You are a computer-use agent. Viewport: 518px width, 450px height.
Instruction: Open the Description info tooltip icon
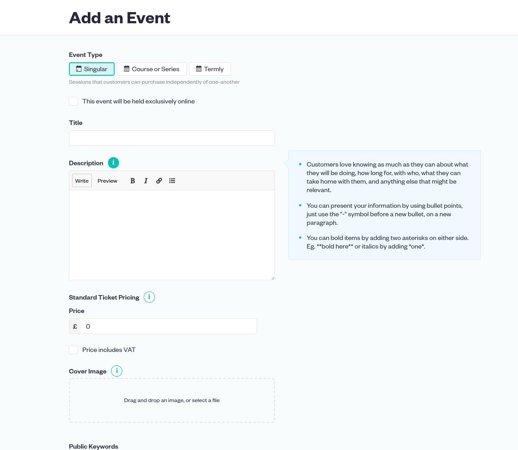click(x=113, y=163)
